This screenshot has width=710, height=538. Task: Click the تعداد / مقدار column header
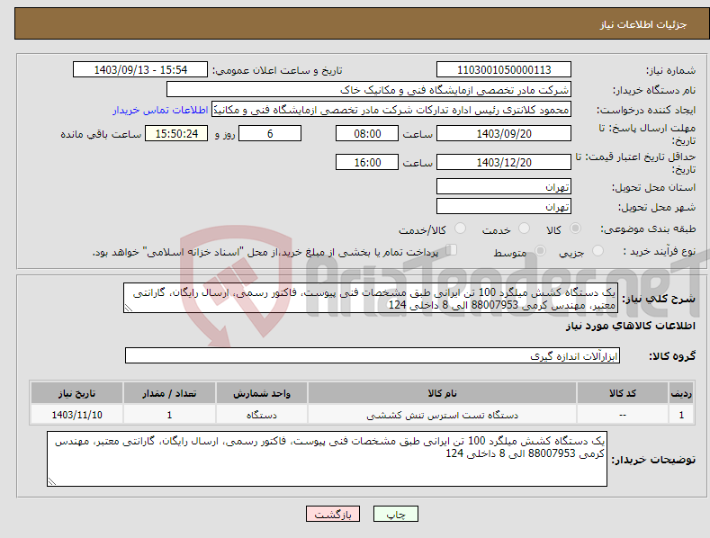coord(169,393)
